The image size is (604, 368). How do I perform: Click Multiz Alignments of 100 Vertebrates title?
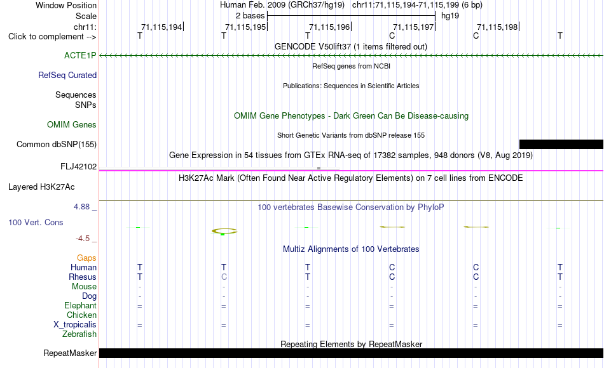(351, 249)
